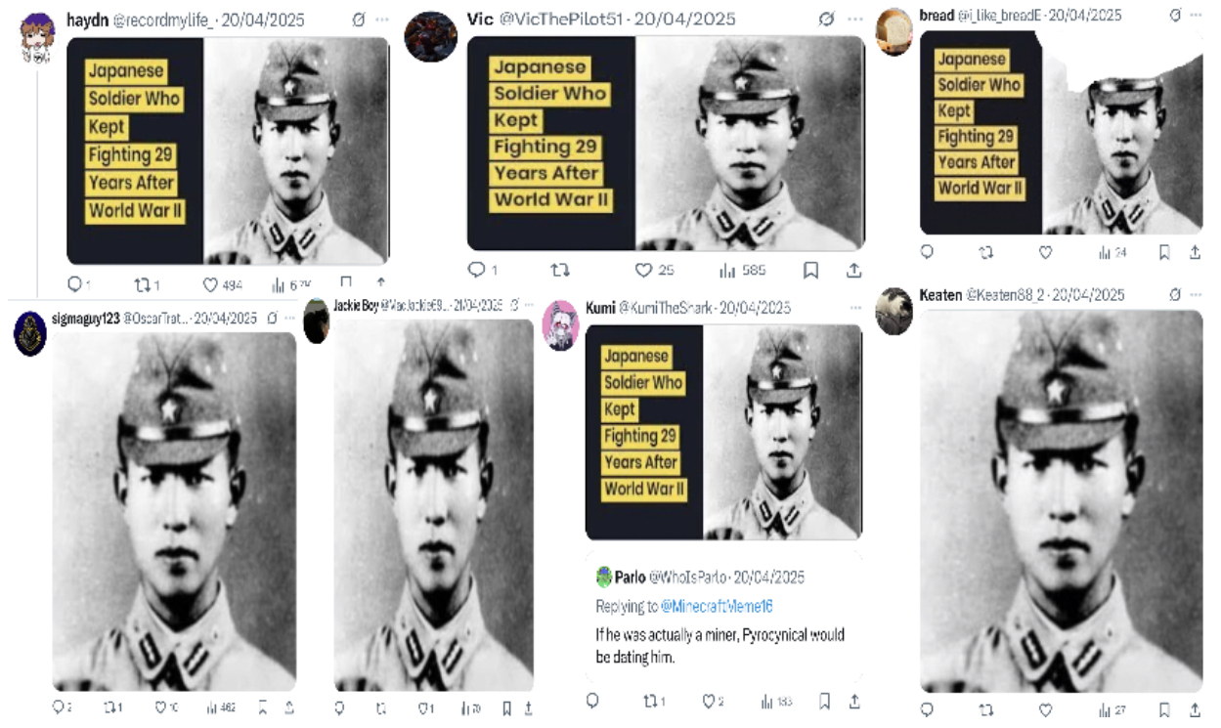Viewport: 1221px width, 728px height.
Task: Open more options menu on Vic's tweet
Action: [x=855, y=19]
